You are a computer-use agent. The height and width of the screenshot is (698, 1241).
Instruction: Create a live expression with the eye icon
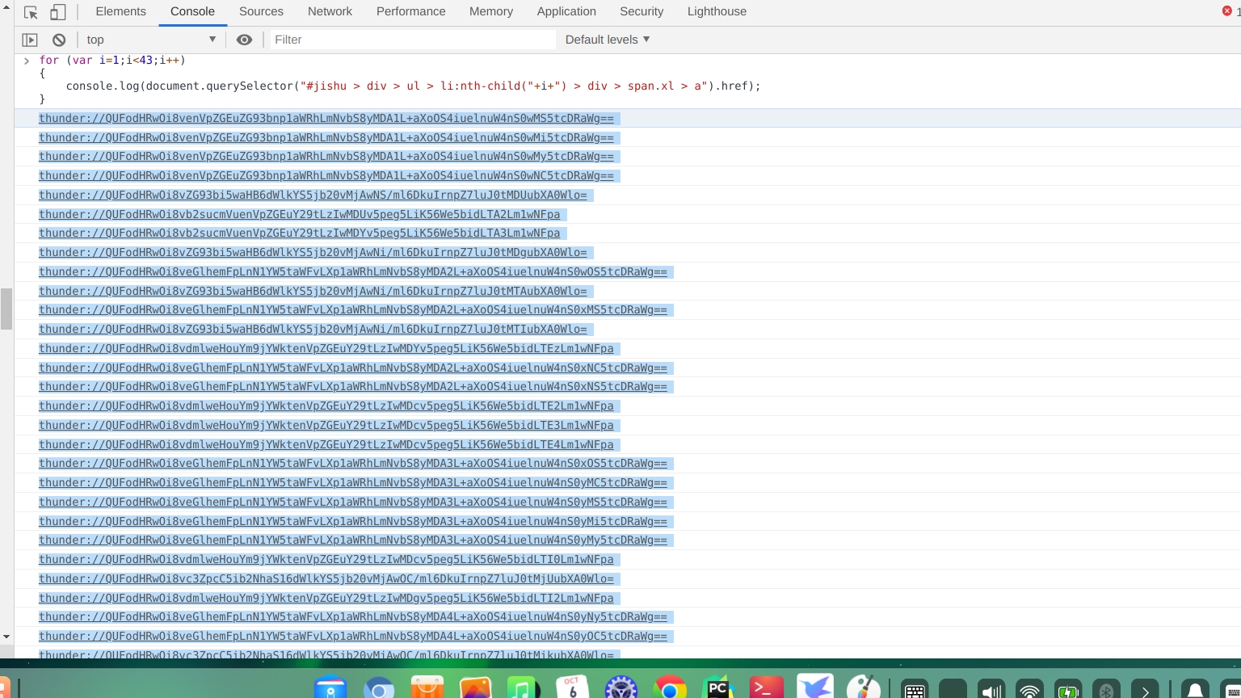(x=244, y=40)
